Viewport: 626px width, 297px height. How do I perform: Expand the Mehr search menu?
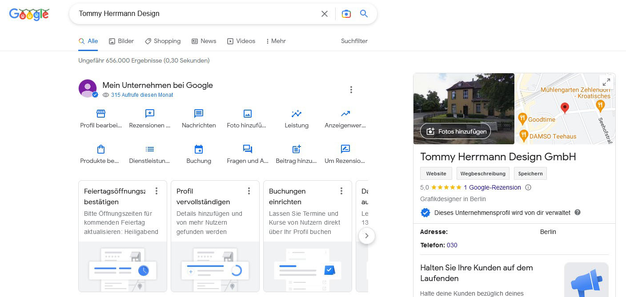[x=276, y=41]
